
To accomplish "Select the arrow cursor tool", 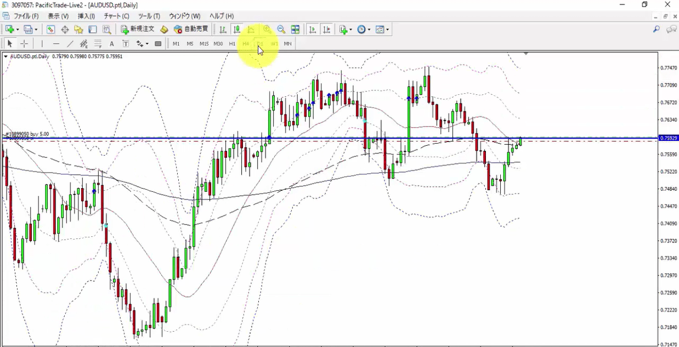I will click(x=9, y=43).
